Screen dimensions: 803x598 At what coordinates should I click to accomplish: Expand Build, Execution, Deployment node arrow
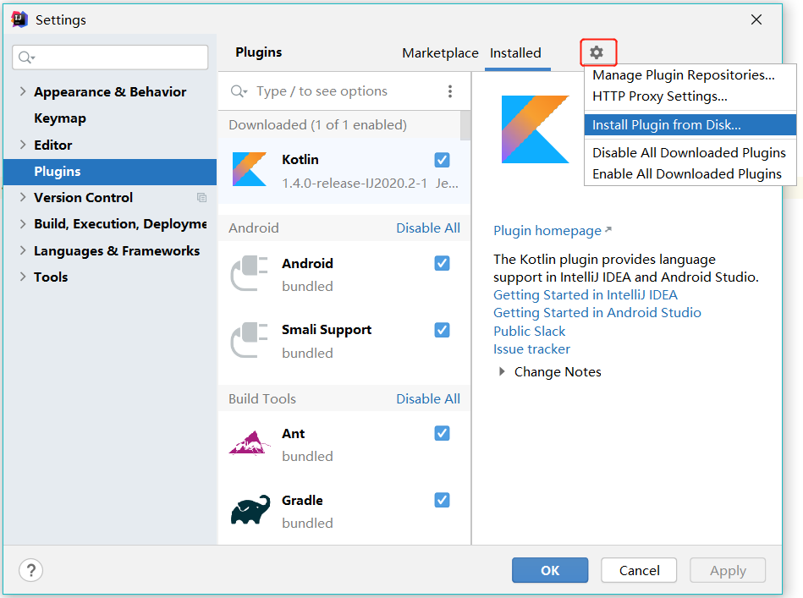[23, 224]
